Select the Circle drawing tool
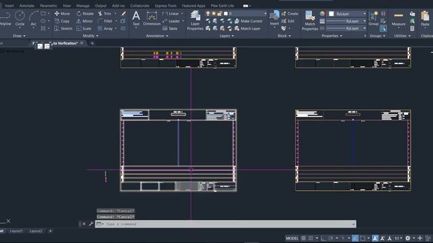Viewport: 433px width, 243px height. [20, 18]
